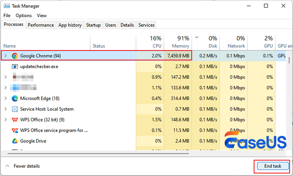Click the vertical scrollbar thumb
This screenshot has width=293, height=176.
point(289,60)
